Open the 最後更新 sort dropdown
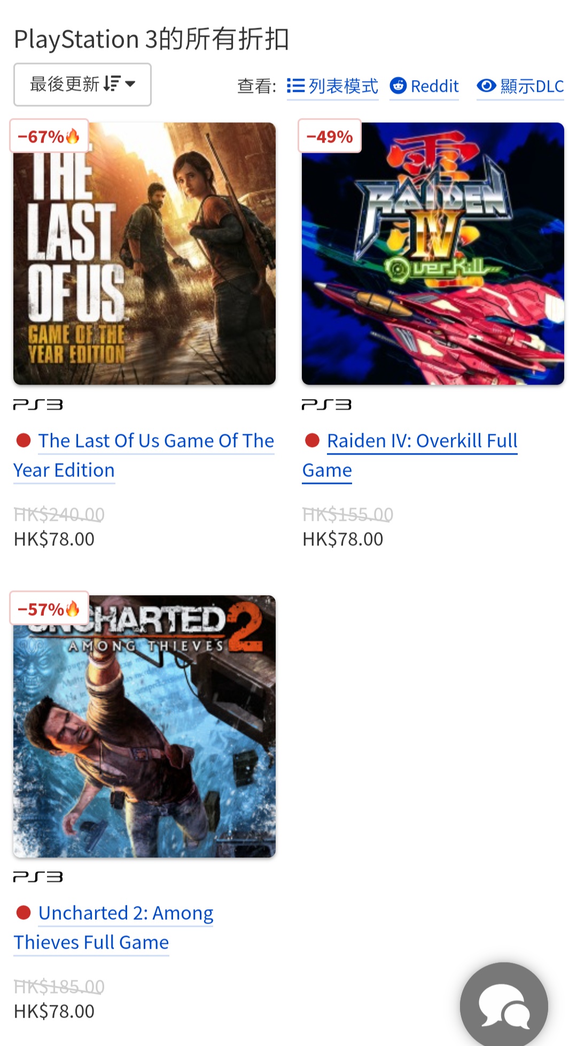 point(82,84)
